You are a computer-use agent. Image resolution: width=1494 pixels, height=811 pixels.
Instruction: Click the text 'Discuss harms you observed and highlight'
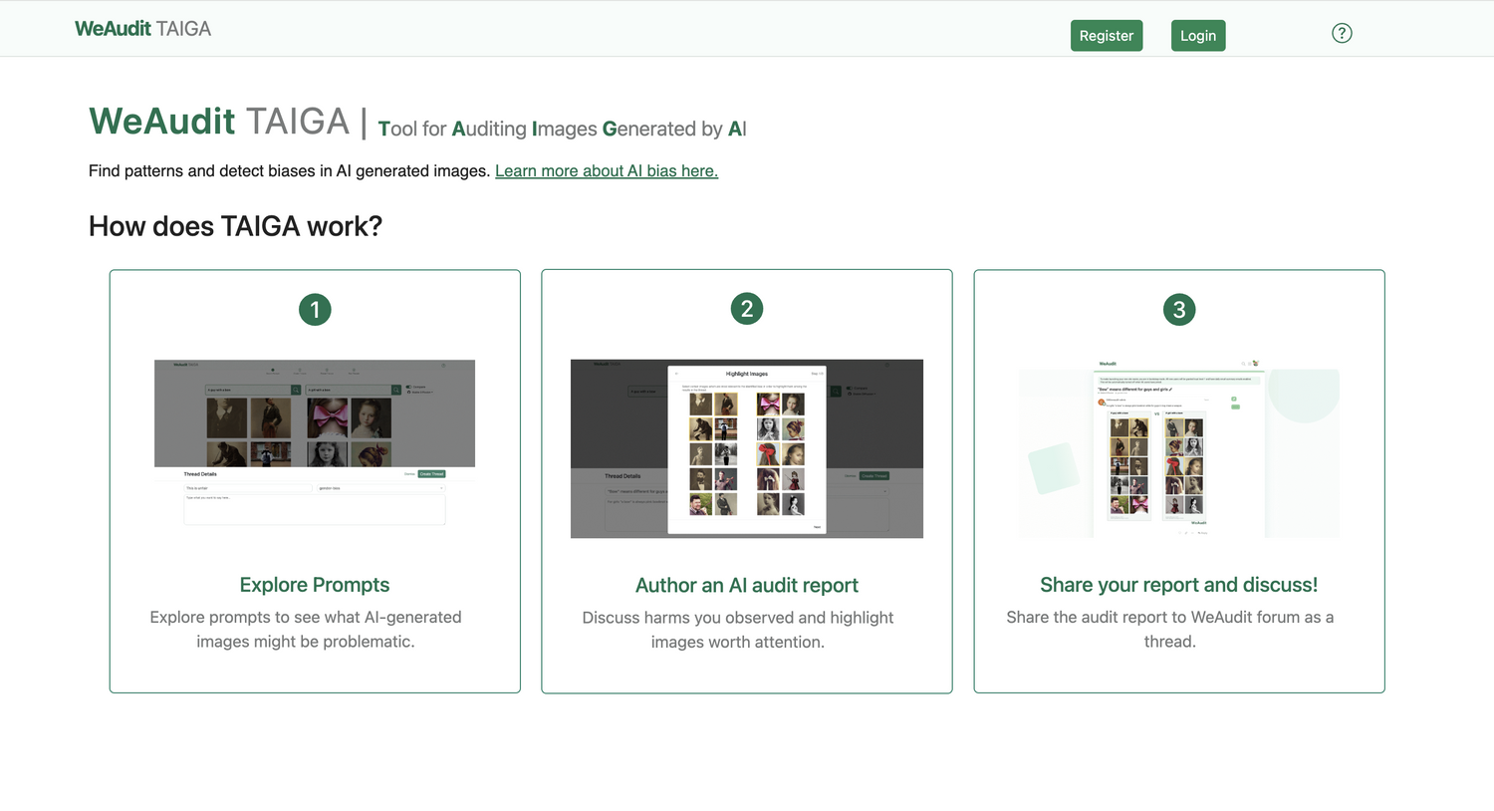(x=738, y=618)
